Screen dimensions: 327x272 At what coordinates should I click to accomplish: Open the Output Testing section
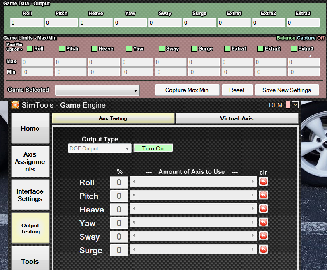[30, 228]
